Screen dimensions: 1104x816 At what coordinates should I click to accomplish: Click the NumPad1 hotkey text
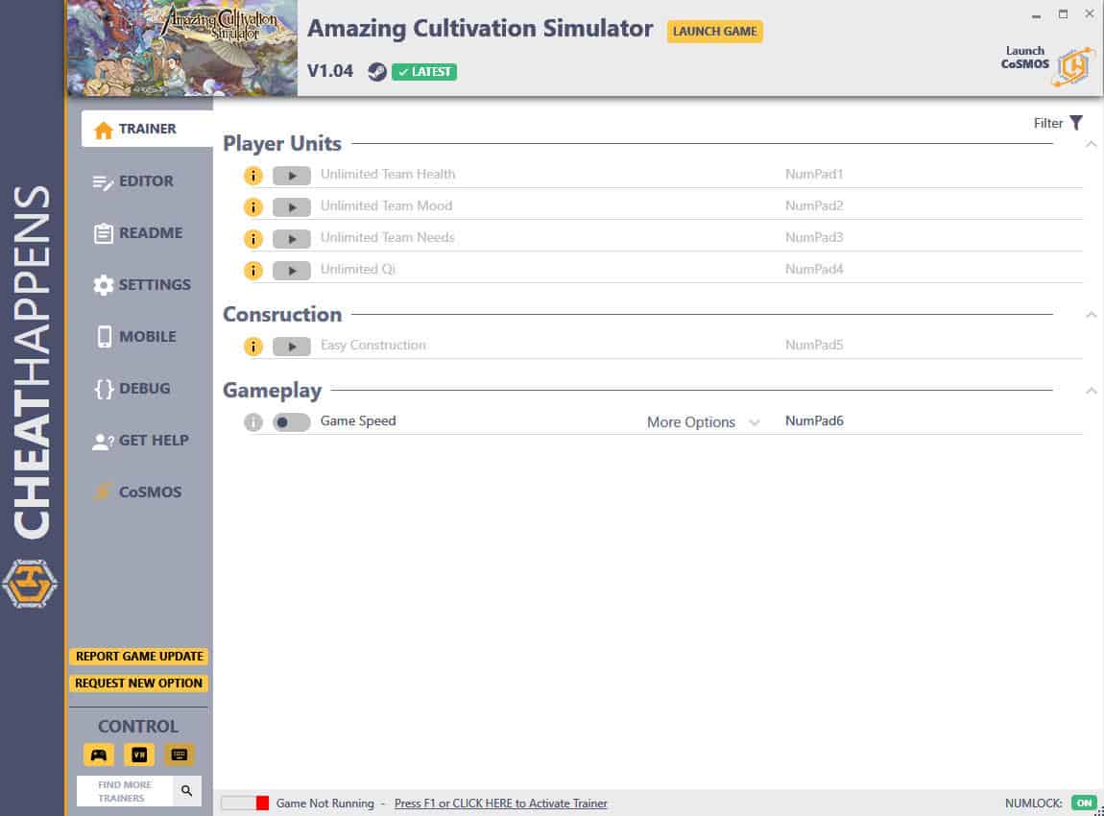click(x=814, y=174)
